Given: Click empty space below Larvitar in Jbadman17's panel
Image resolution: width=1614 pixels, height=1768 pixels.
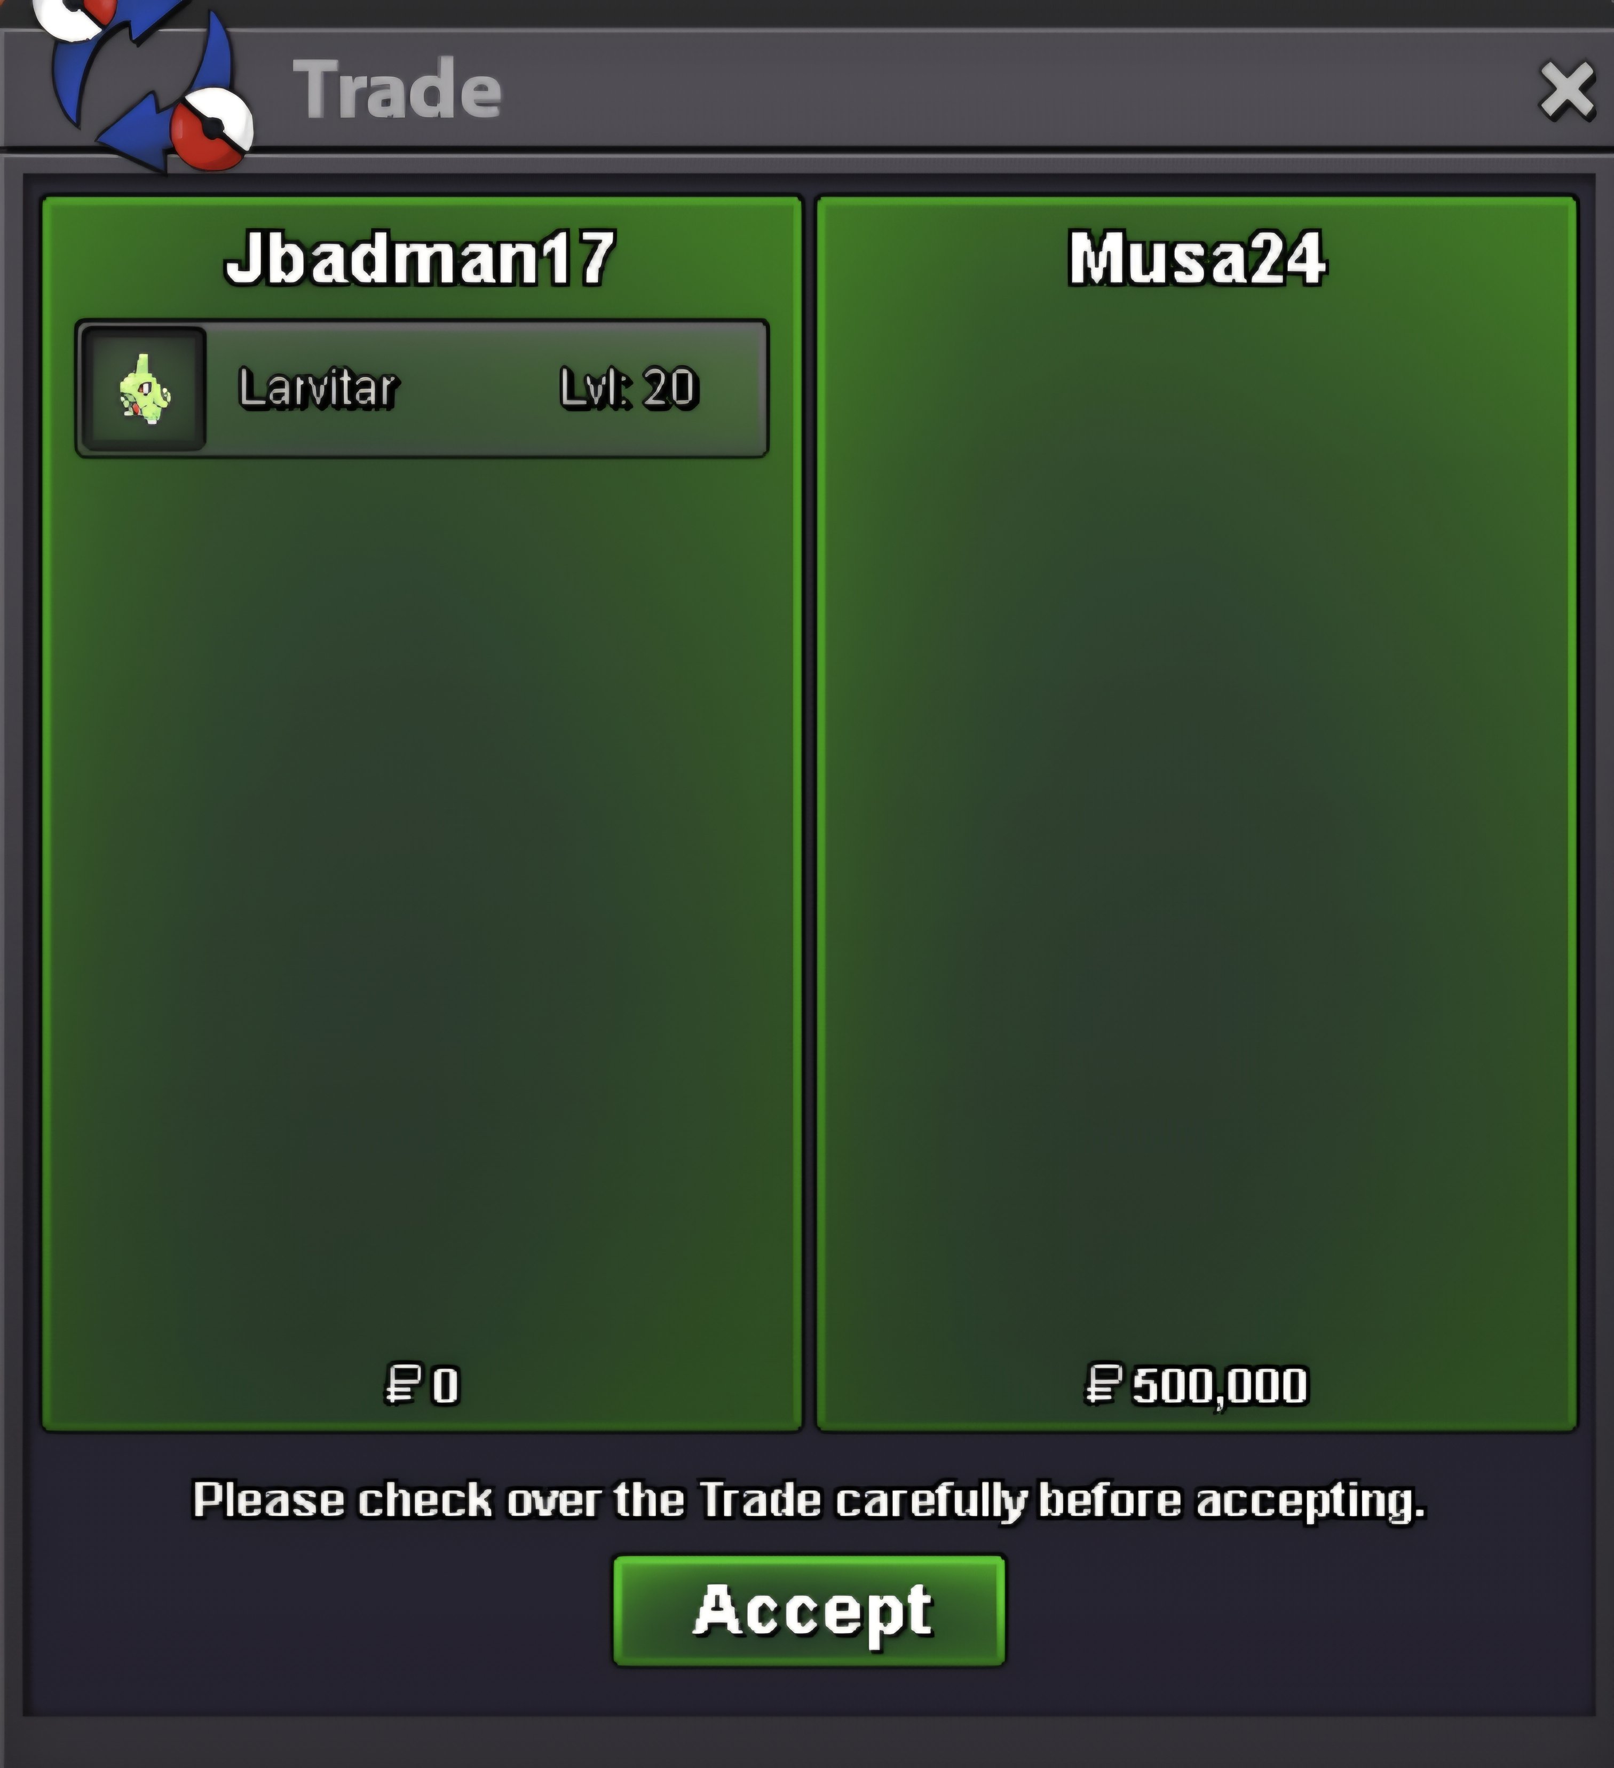Looking at the screenshot, I should click(422, 903).
